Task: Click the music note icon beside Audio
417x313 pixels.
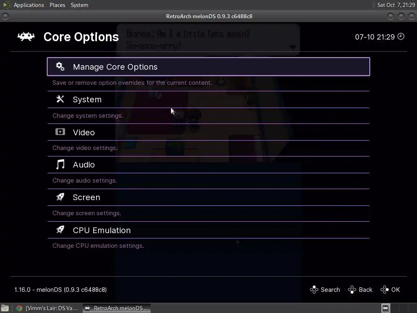Action: (x=60, y=165)
